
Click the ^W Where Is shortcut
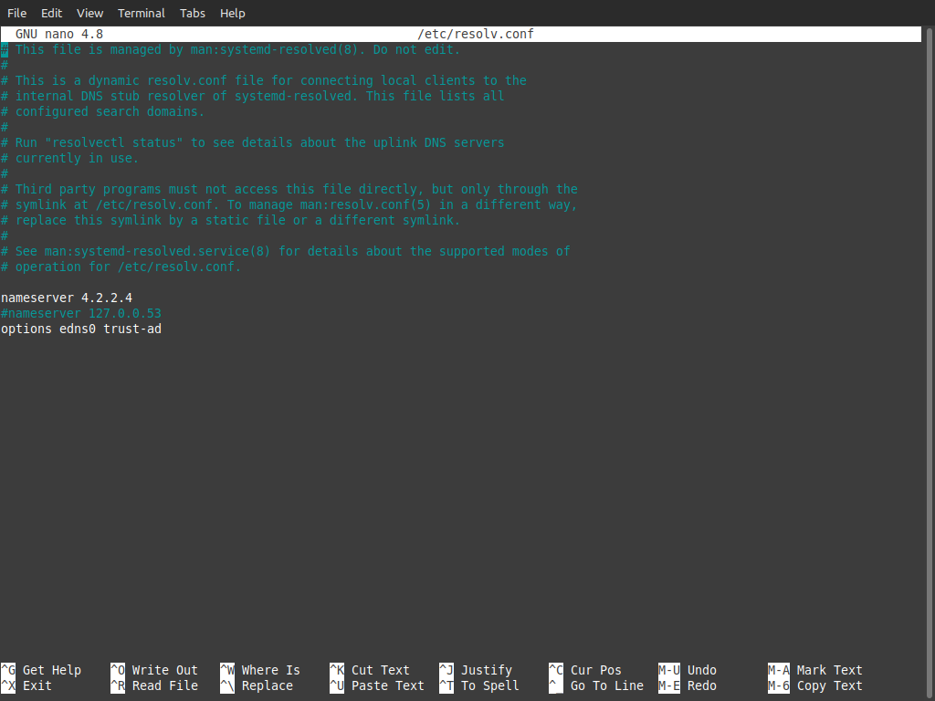(x=260, y=670)
